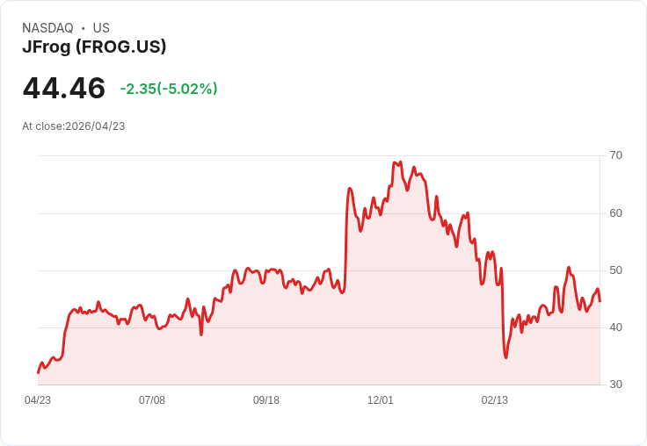Screen dimensions: 647x446
Task: Click the 70 y-axis label
Action: [x=616, y=155]
